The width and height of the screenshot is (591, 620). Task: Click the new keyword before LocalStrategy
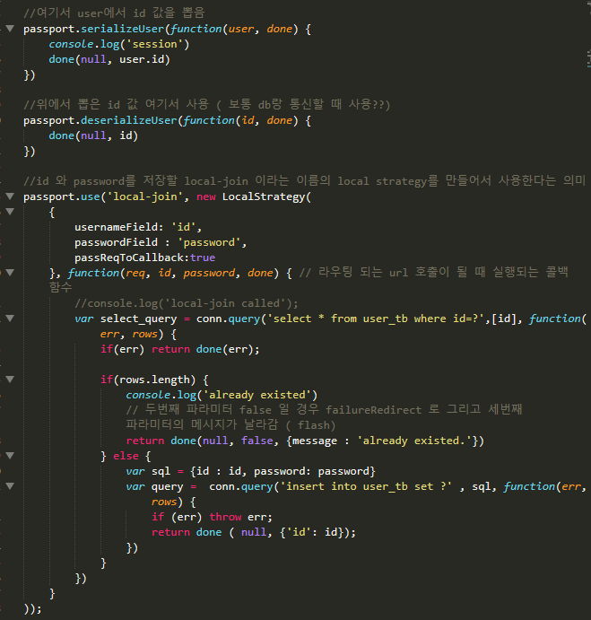[x=206, y=196]
